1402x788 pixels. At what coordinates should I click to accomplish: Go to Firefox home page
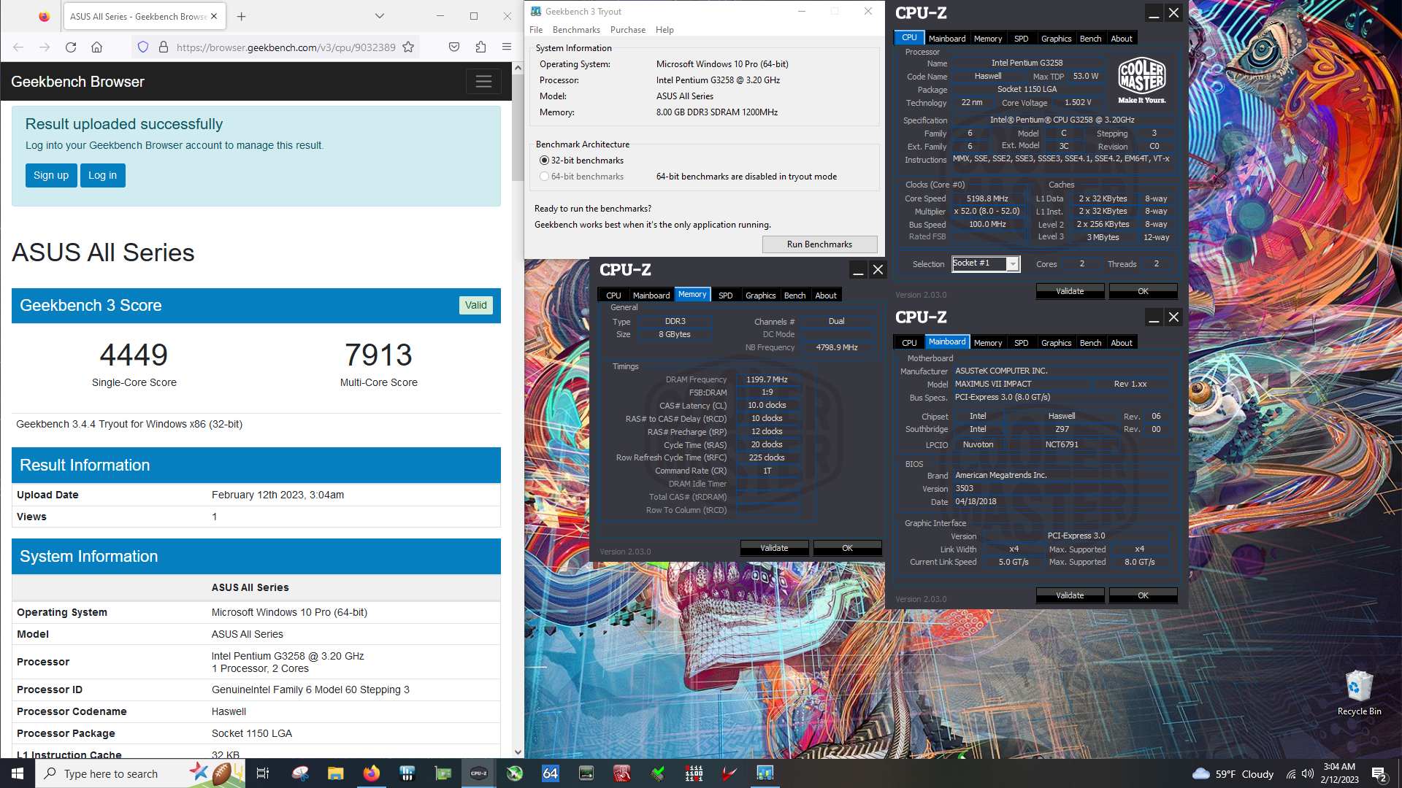[96, 47]
